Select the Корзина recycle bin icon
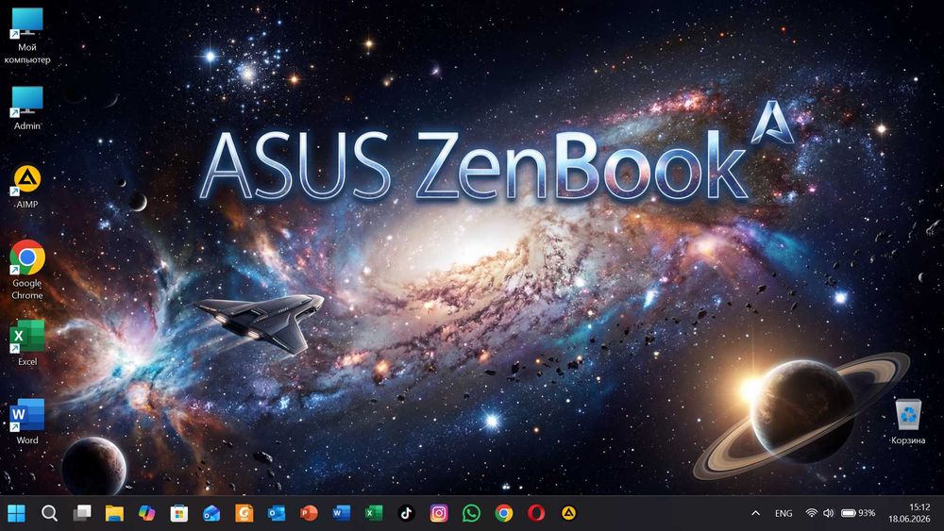The image size is (944, 531). tap(908, 422)
